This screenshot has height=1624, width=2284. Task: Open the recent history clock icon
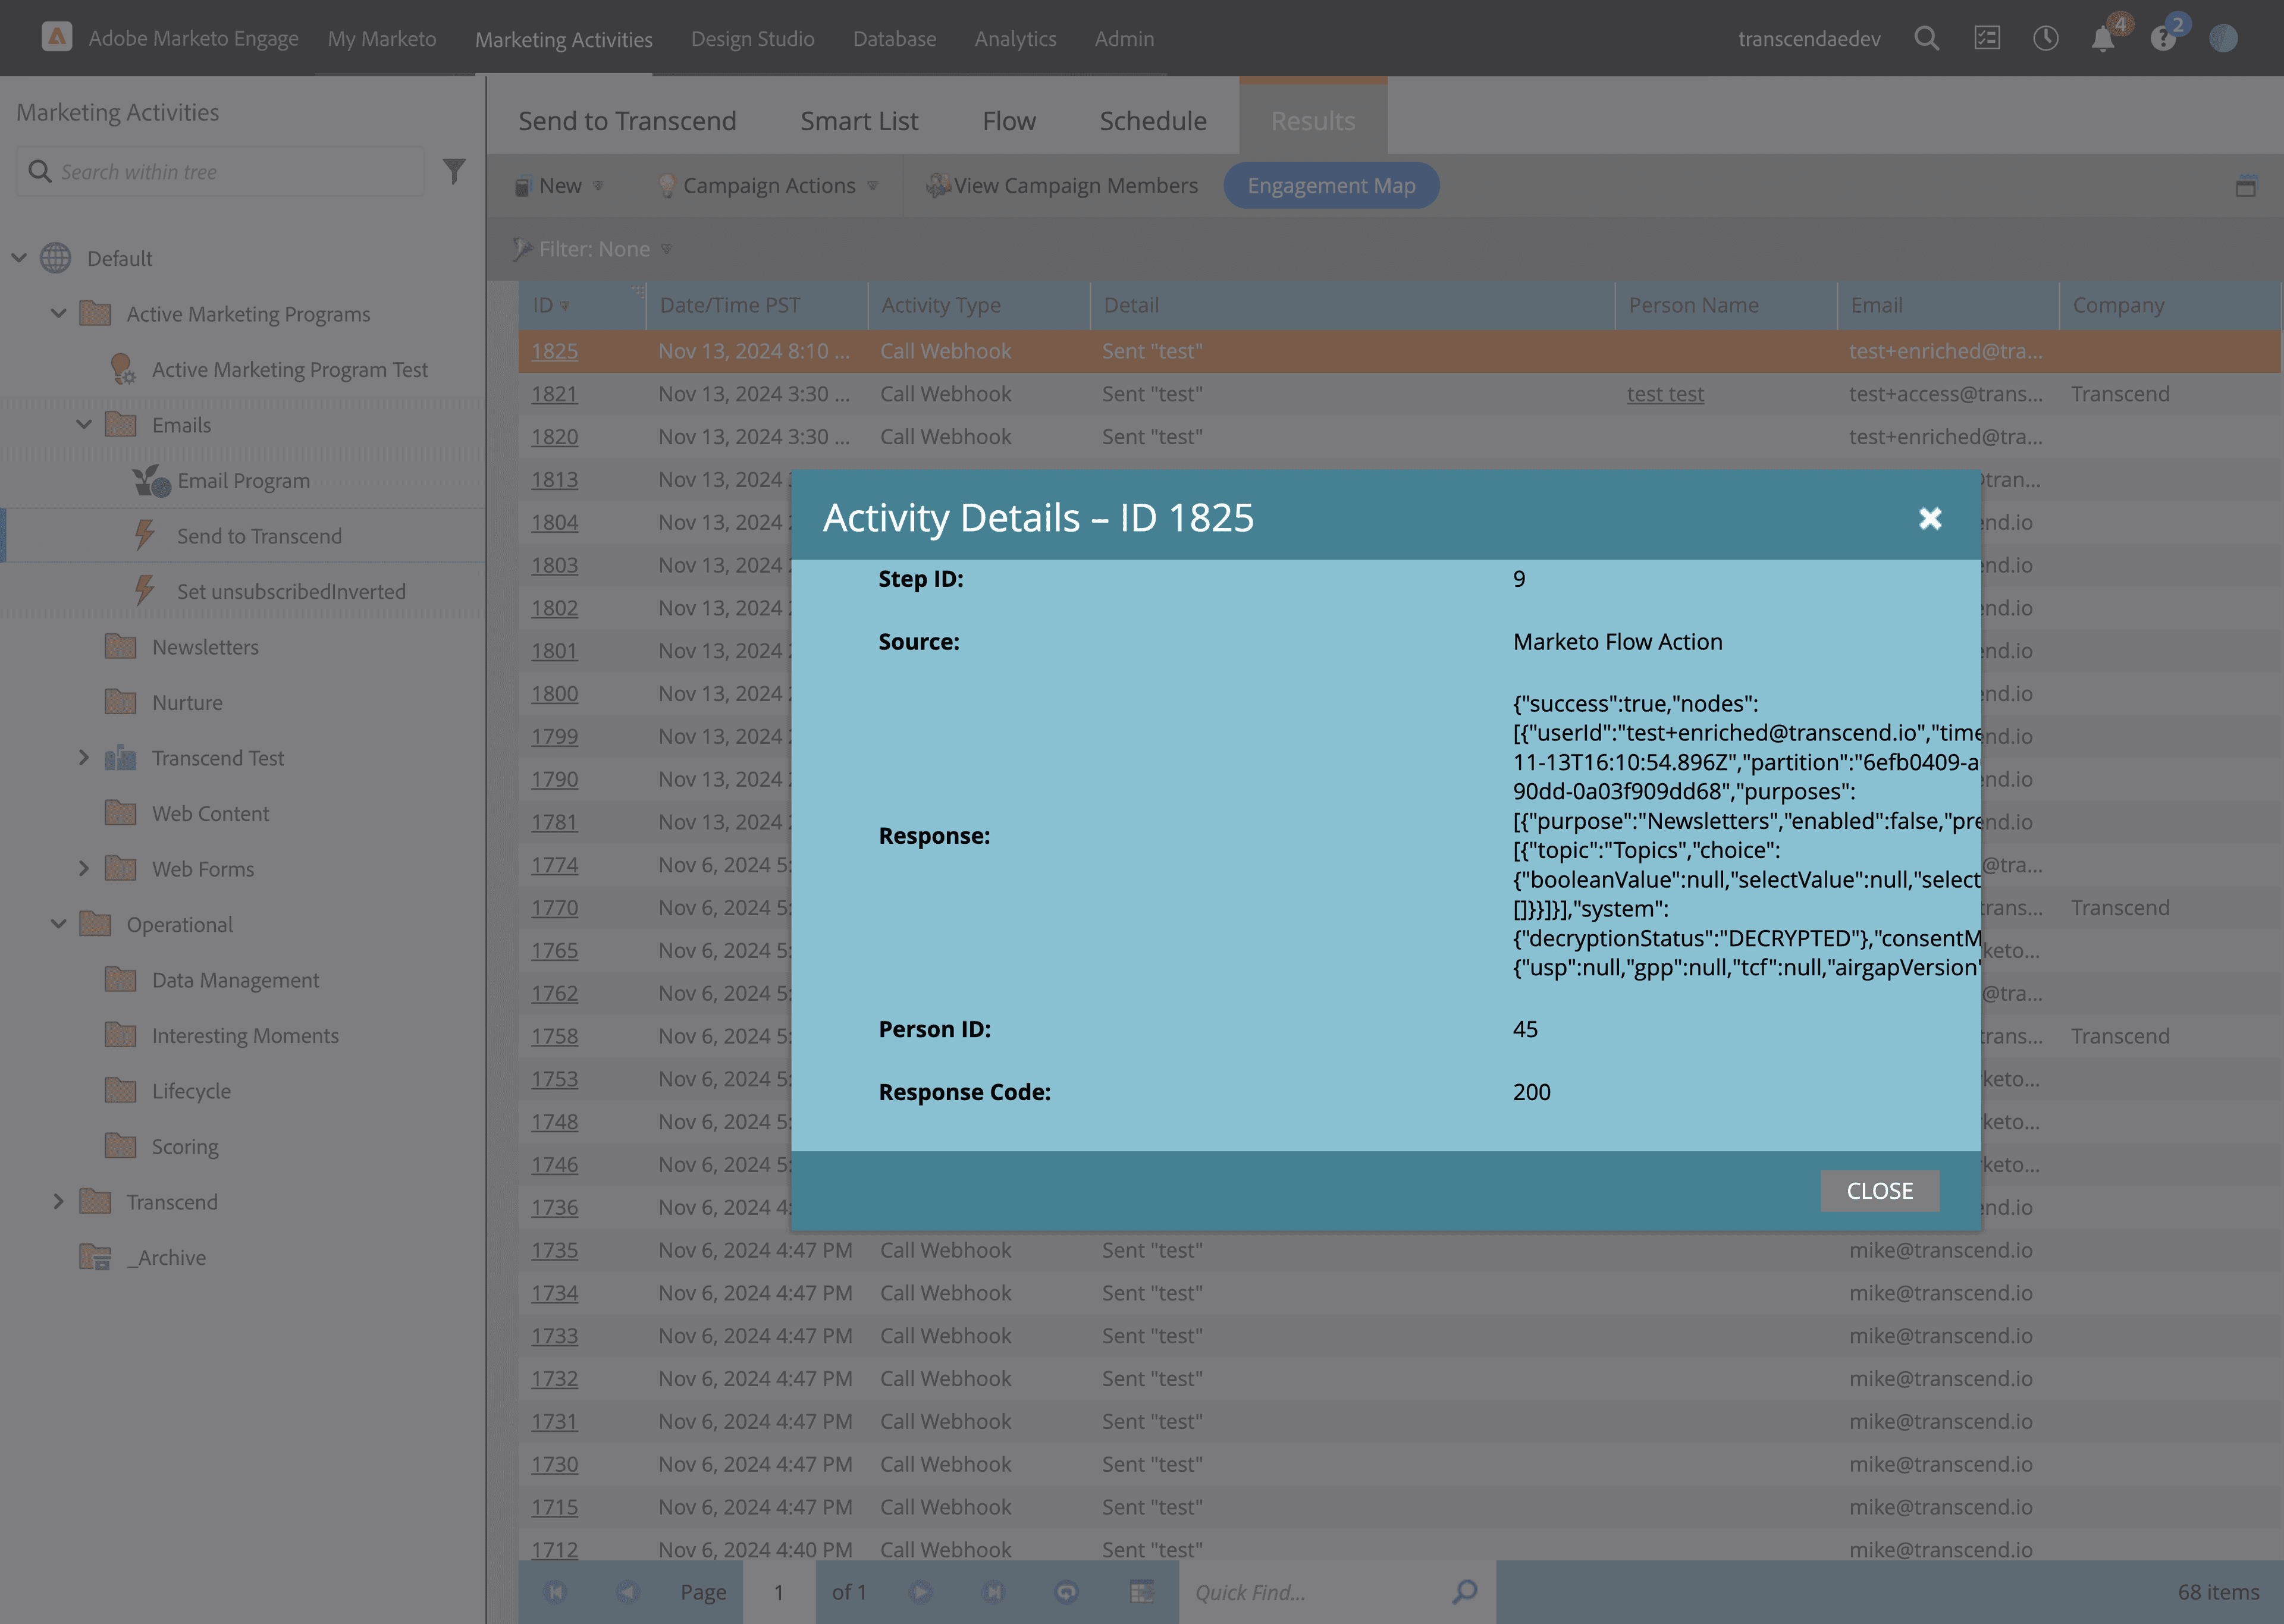pos(2046,38)
